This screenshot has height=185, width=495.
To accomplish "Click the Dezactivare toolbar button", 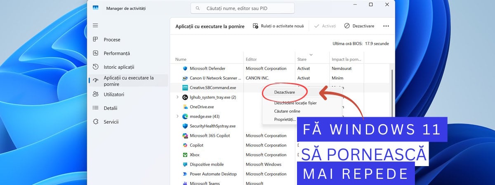I will pyautogui.click(x=359, y=26).
